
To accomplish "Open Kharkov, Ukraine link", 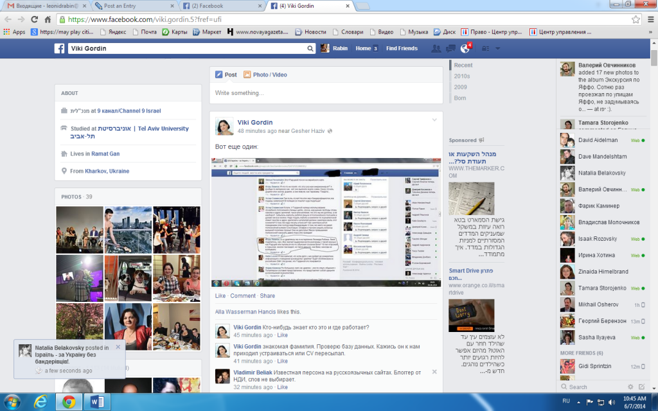I will click(x=107, y=171).
